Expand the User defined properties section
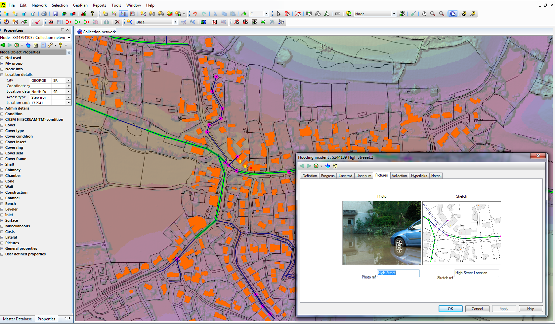Viewport: 555px width, 324px height. [x=2, y=254]
